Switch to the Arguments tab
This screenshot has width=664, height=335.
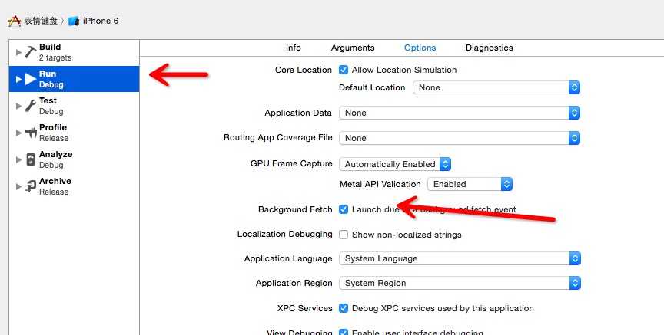[353, 48]
